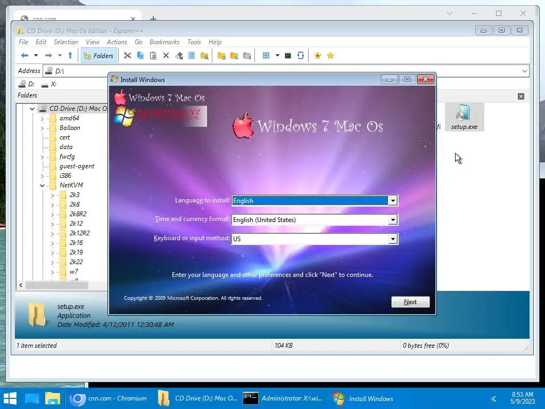545x409 pixels.
Task: Open the Back history dropdown arrow
Action: (36, 55)
